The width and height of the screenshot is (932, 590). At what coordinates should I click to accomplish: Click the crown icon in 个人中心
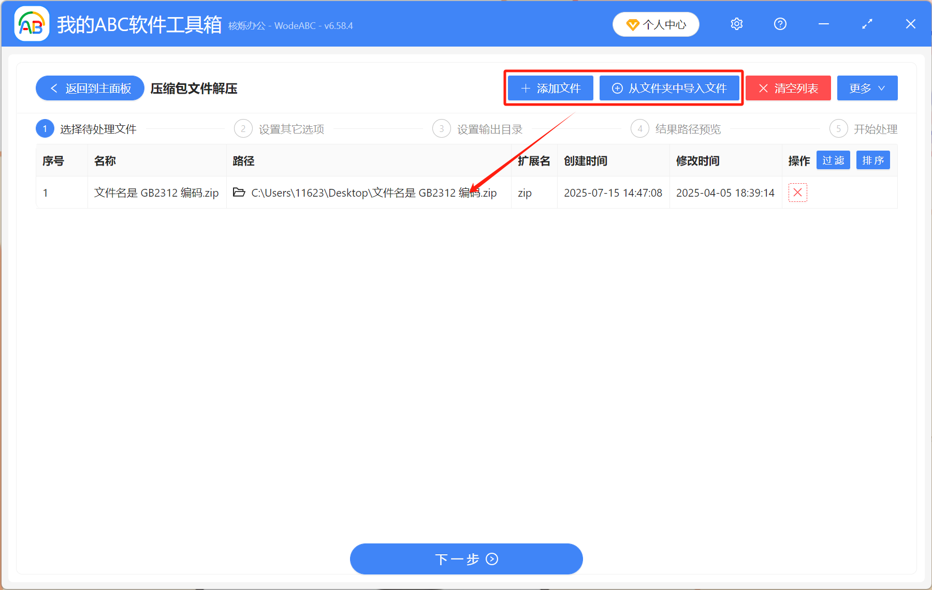(632, 24)
